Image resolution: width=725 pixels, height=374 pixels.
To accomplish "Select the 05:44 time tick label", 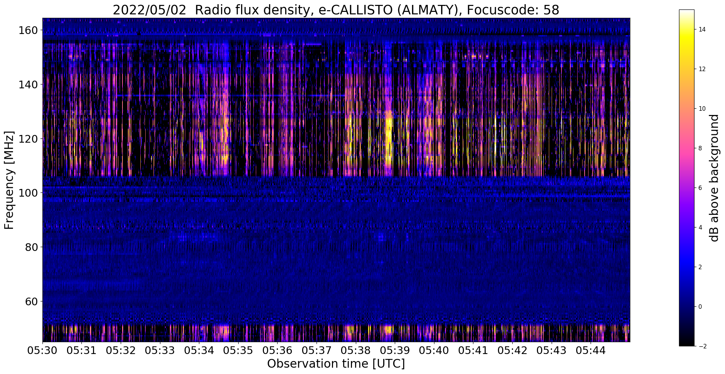I will pyautogui.click(x=591, y=350).
